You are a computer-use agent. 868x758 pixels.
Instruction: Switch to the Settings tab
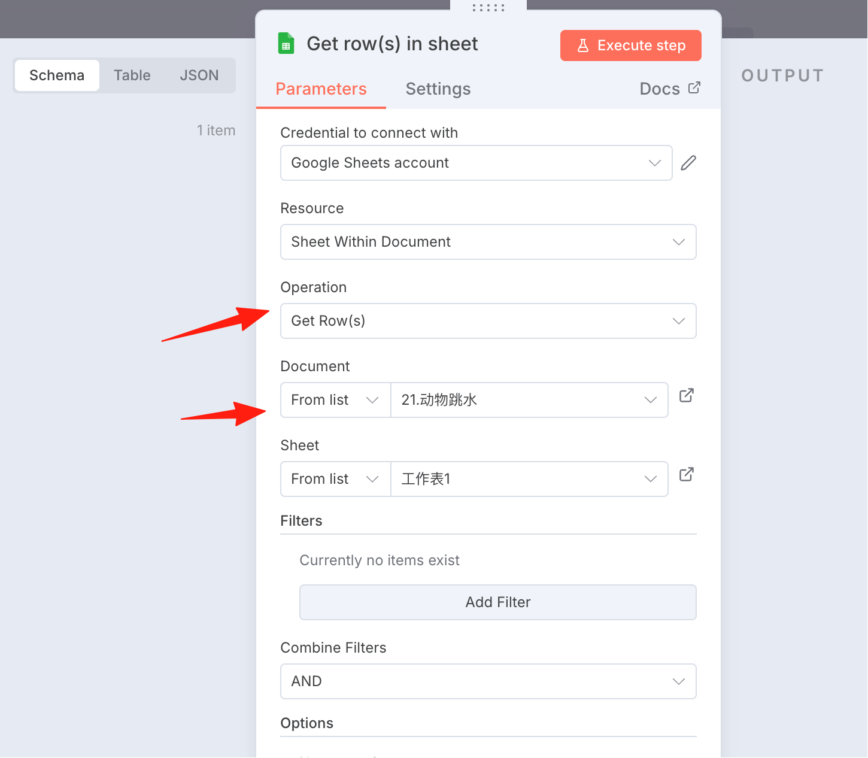tap(438, 89)
